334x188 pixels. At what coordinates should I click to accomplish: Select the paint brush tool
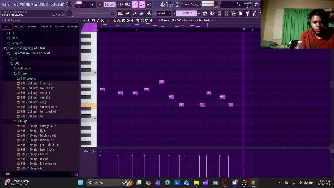[119, 20]
